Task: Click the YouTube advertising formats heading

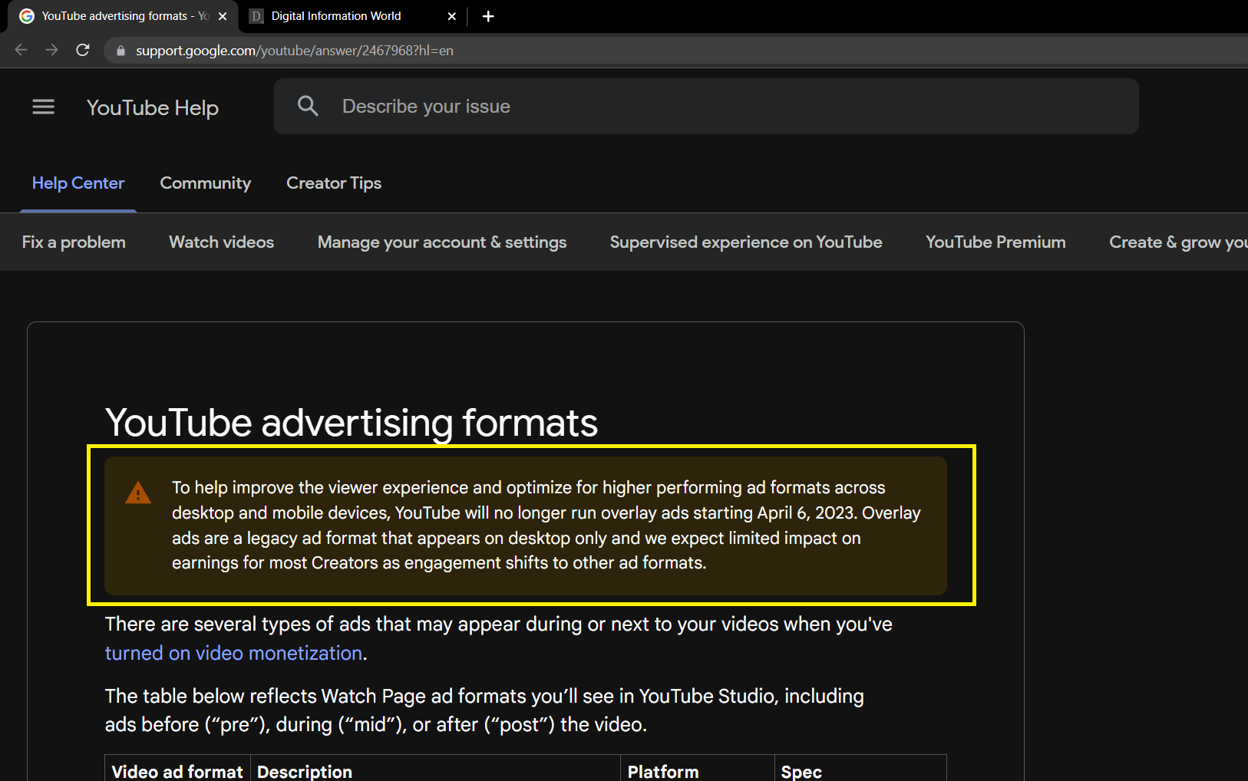Action: 352,423
